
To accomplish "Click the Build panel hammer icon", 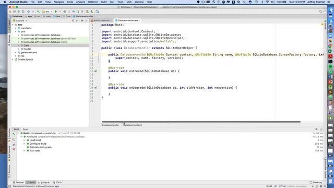I will [x=14, y=134].
